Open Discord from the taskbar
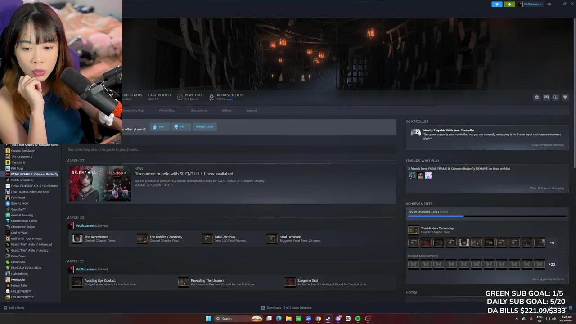This screenshot has height=324, width=576. 338,319
